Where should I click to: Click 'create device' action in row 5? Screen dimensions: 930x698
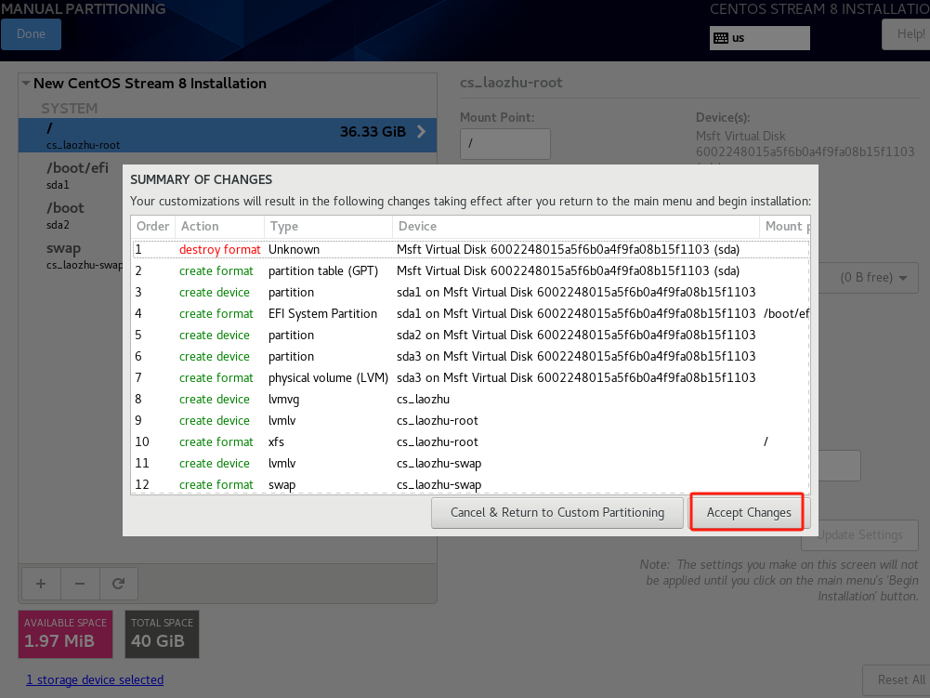[x=214, y=335]
